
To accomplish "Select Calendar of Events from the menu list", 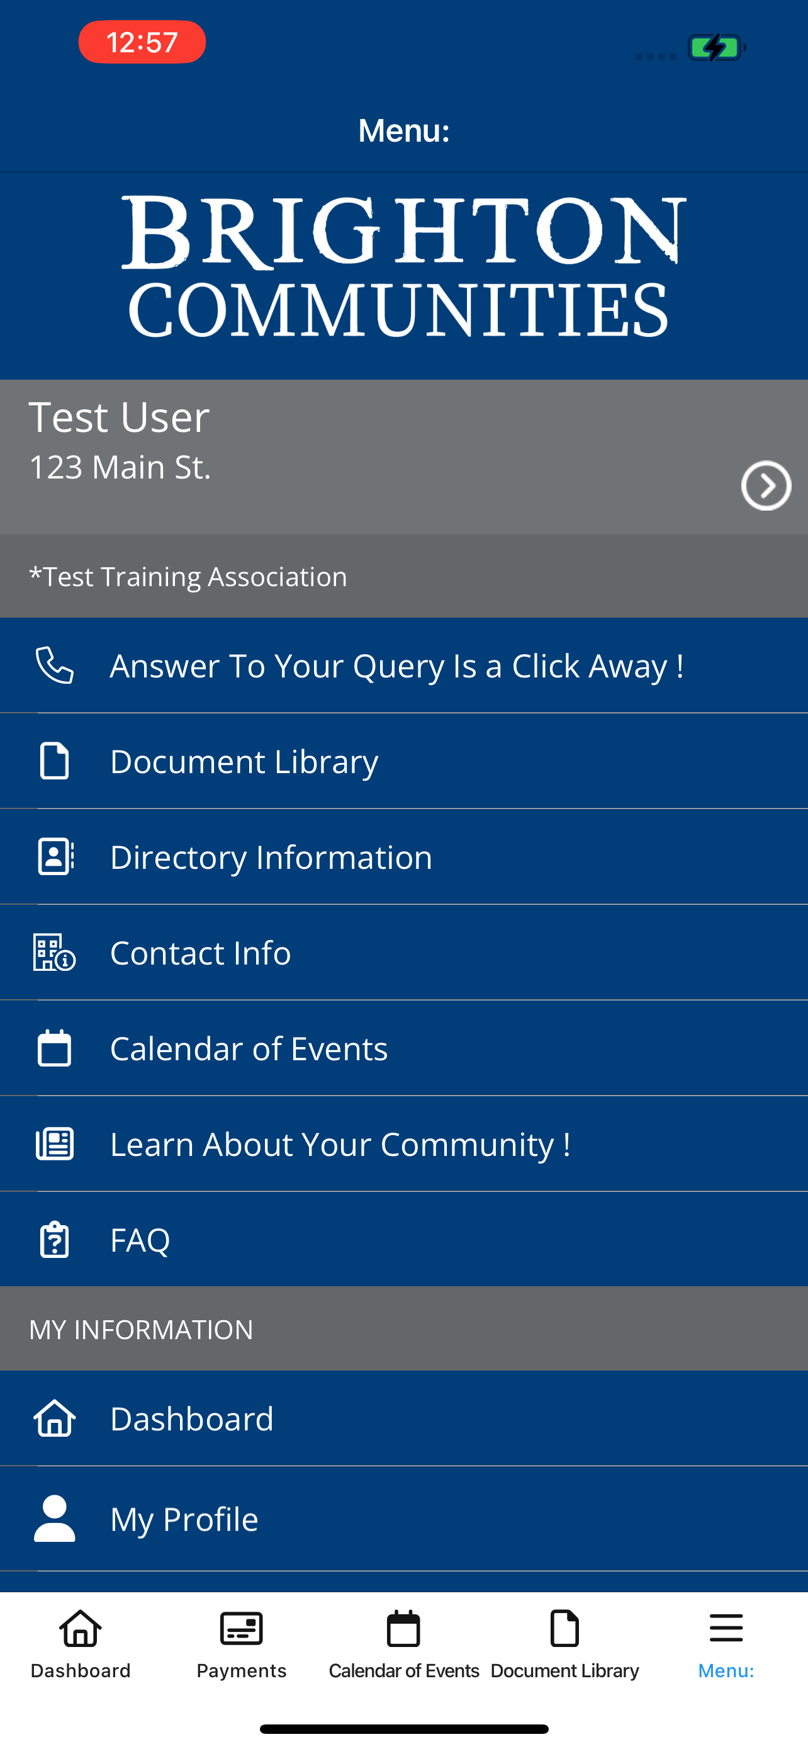I will coord(403,1048).
